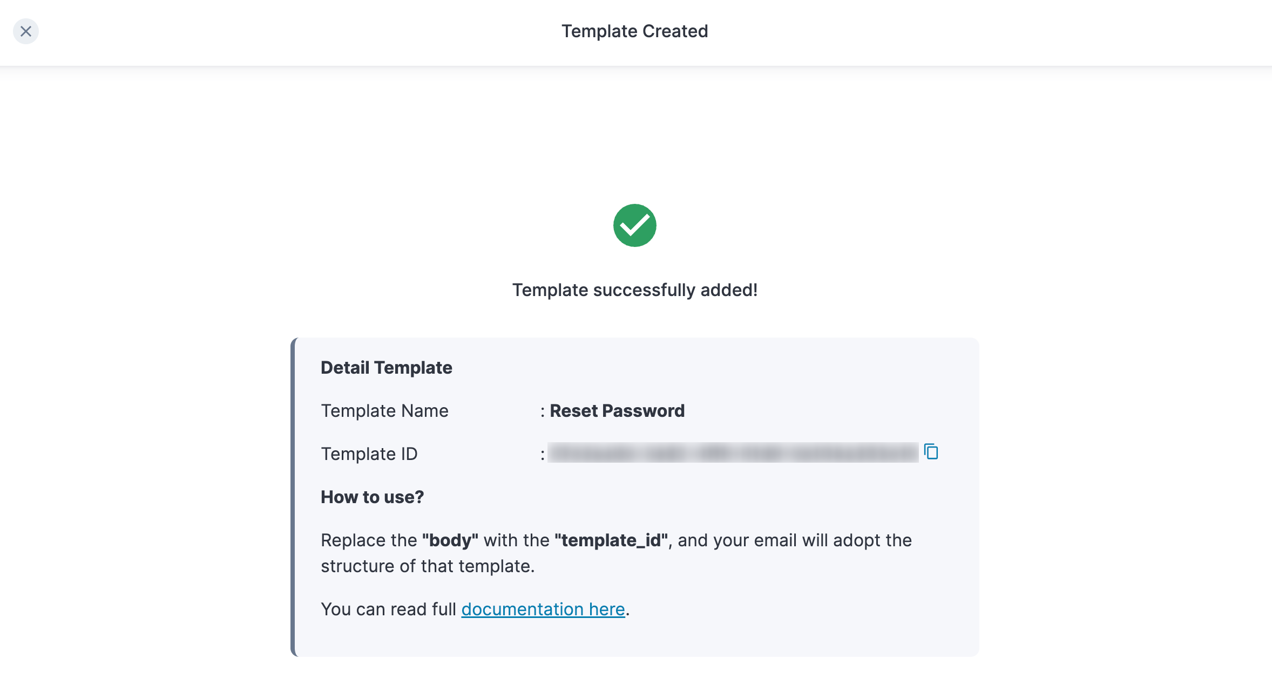Click the dark left border of detail card

[293, 497]
